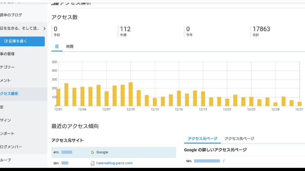Expand the blog selector chevron arrow

point(45,29)
